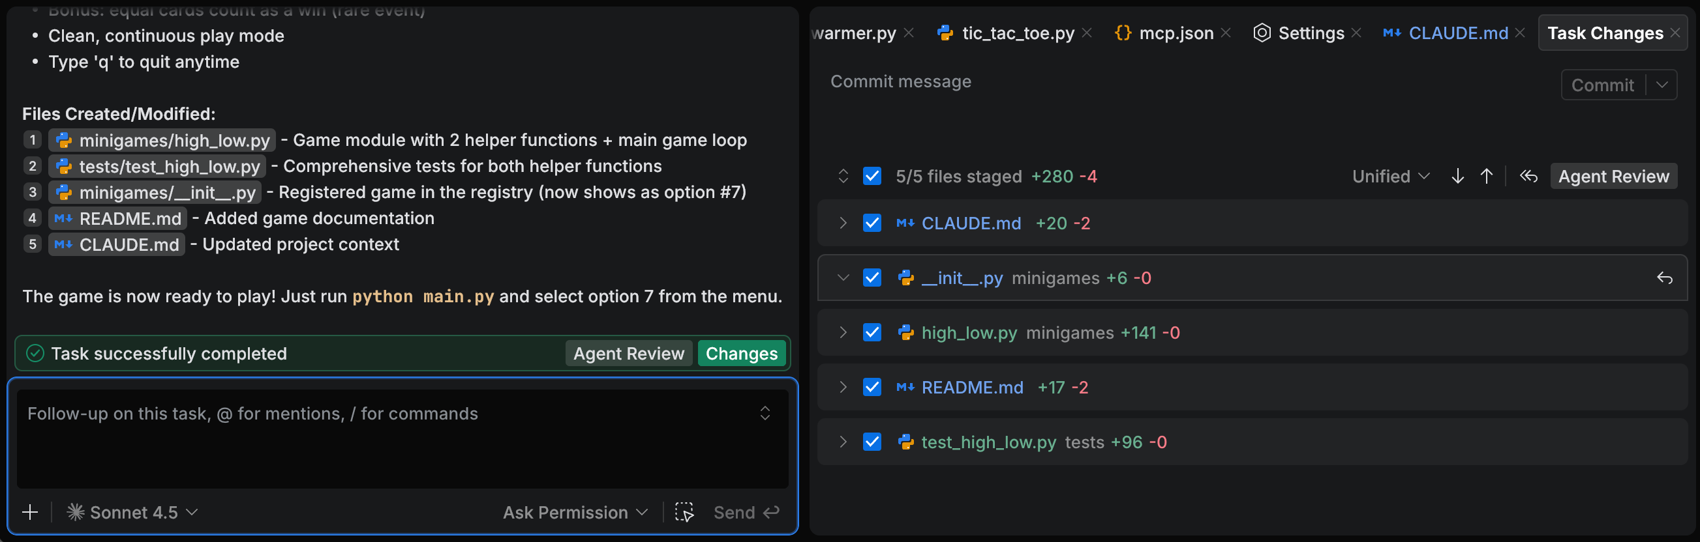Open the Ask Permission mode dropdown
Viewport: 1700px width, 542px height.
575,512
